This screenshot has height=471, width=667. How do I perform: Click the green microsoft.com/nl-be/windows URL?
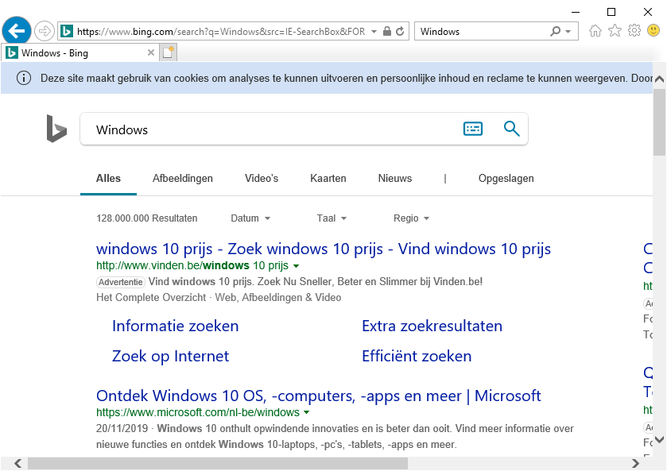(198, 412)
